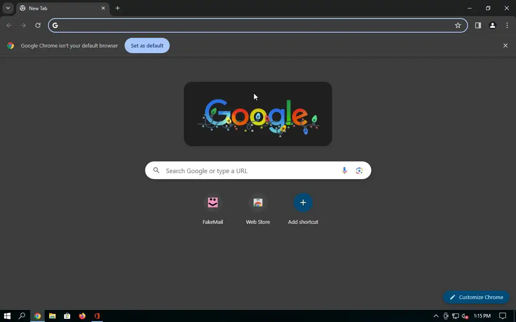Focus the address bar
Screen dimensions: 516x322
pos(258,25)
